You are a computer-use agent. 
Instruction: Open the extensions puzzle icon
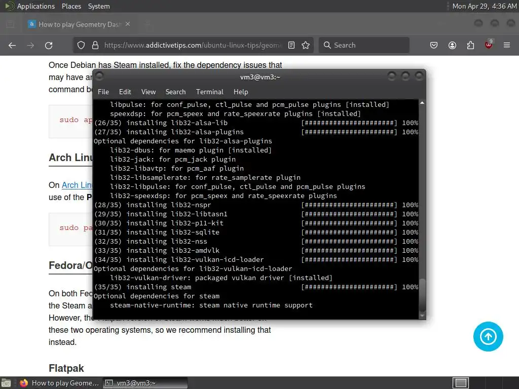tap(470, 45)
